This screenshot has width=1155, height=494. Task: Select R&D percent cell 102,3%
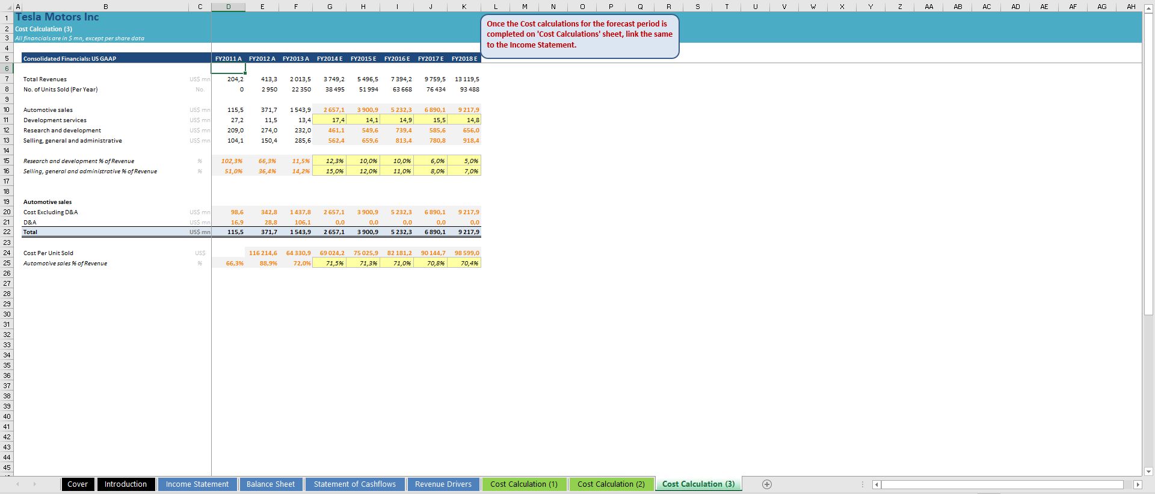(229, 161)
